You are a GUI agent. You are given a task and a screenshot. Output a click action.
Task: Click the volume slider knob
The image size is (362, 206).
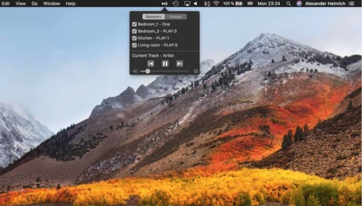pos(148,71)
